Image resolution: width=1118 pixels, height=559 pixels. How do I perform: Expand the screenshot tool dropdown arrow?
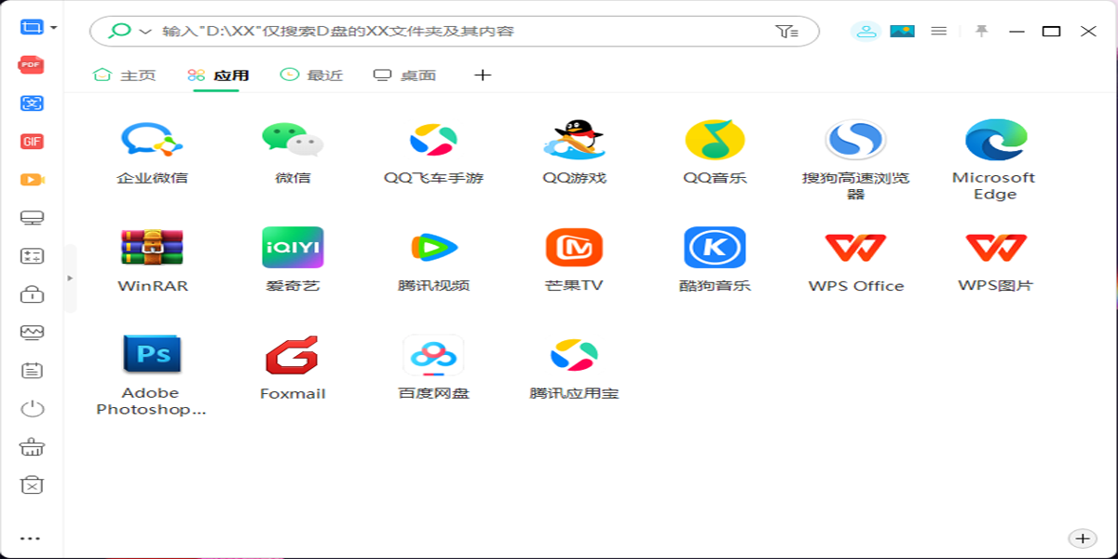click(54, 28)
